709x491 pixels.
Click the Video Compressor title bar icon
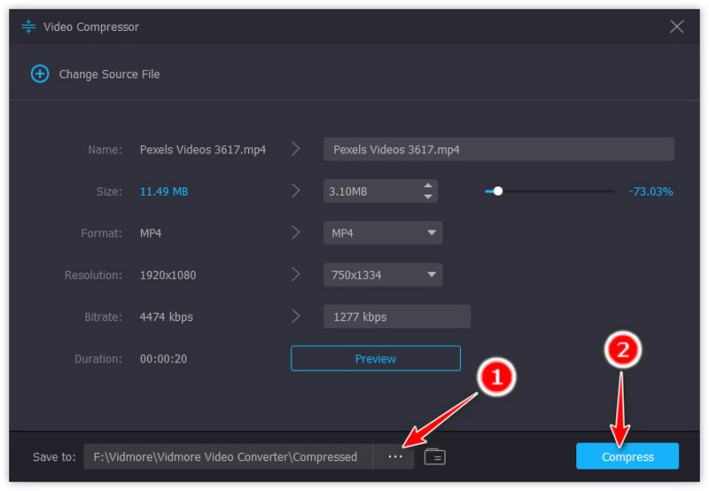28,27
